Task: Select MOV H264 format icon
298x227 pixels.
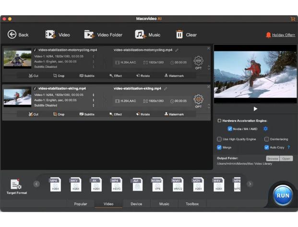Action: (x=198, y=184)
